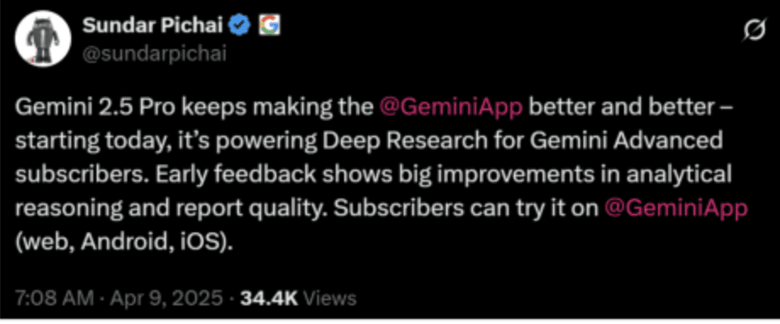The height and width of the screenshot is (324, 780).
Task: Click the word Views after the count
Action: point(329,298)
